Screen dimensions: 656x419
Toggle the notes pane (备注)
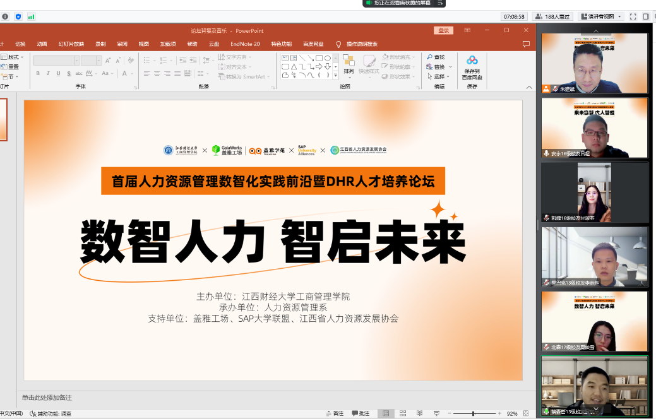335,413
